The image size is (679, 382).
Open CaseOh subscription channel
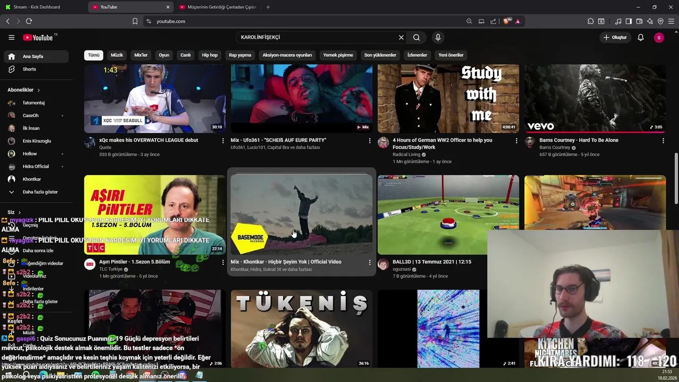(36, 115)
